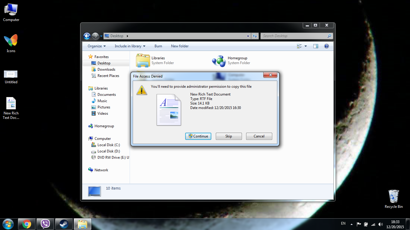Open Viber from the taskbar

click(x=45, y=224)
